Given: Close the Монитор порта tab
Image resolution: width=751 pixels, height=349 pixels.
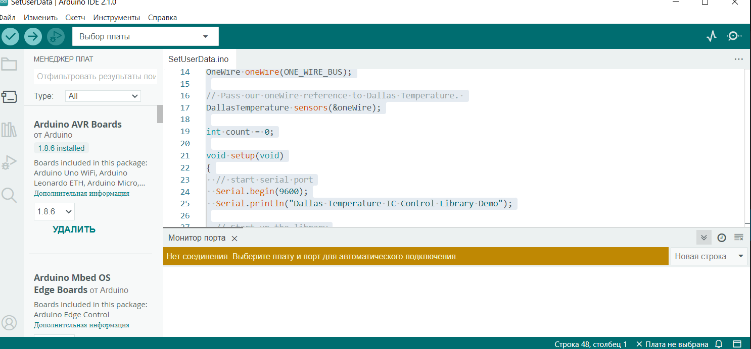Looking at the screenshot, I should [x=234, y=239].
